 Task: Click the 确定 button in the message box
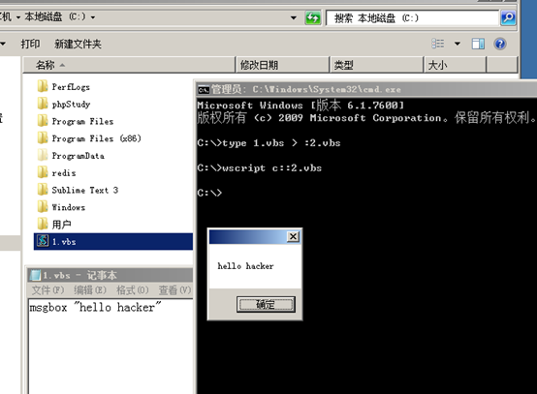tap(266, 304)
